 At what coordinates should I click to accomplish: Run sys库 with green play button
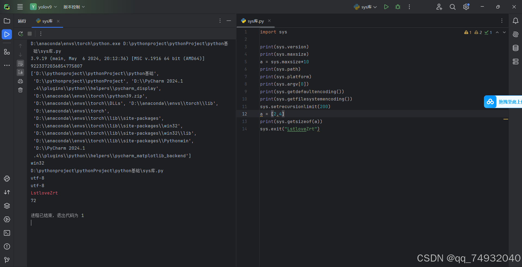pyautogui.click(x=386, y=7)
